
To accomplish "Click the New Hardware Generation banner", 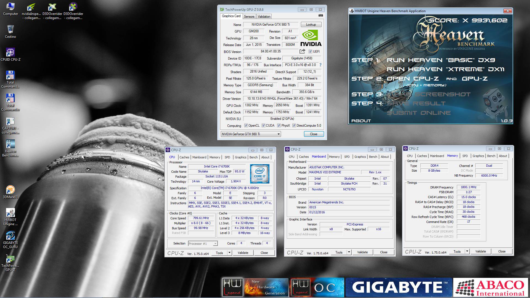I will pos(266,287).
